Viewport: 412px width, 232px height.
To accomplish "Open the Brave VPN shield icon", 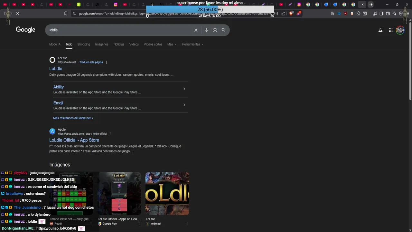I will [x=401, y=14].
